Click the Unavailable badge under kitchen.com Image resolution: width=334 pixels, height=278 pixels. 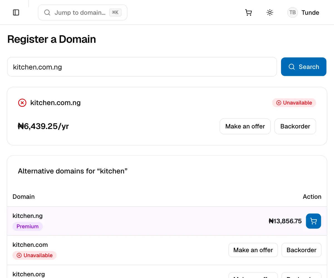pyautogui.click(x=35, y=255)
